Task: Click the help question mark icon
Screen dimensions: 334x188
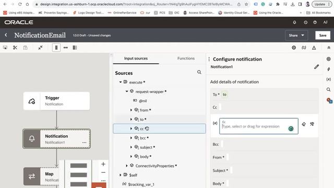Action: (x=315, y=22)
